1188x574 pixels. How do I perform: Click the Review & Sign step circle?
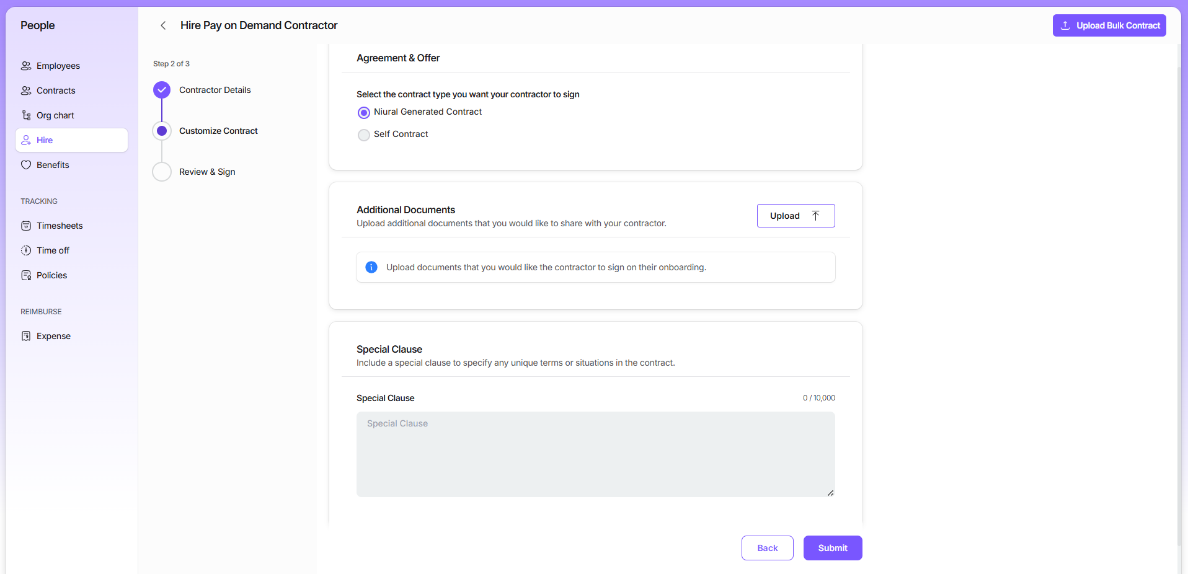coord(162,172)
